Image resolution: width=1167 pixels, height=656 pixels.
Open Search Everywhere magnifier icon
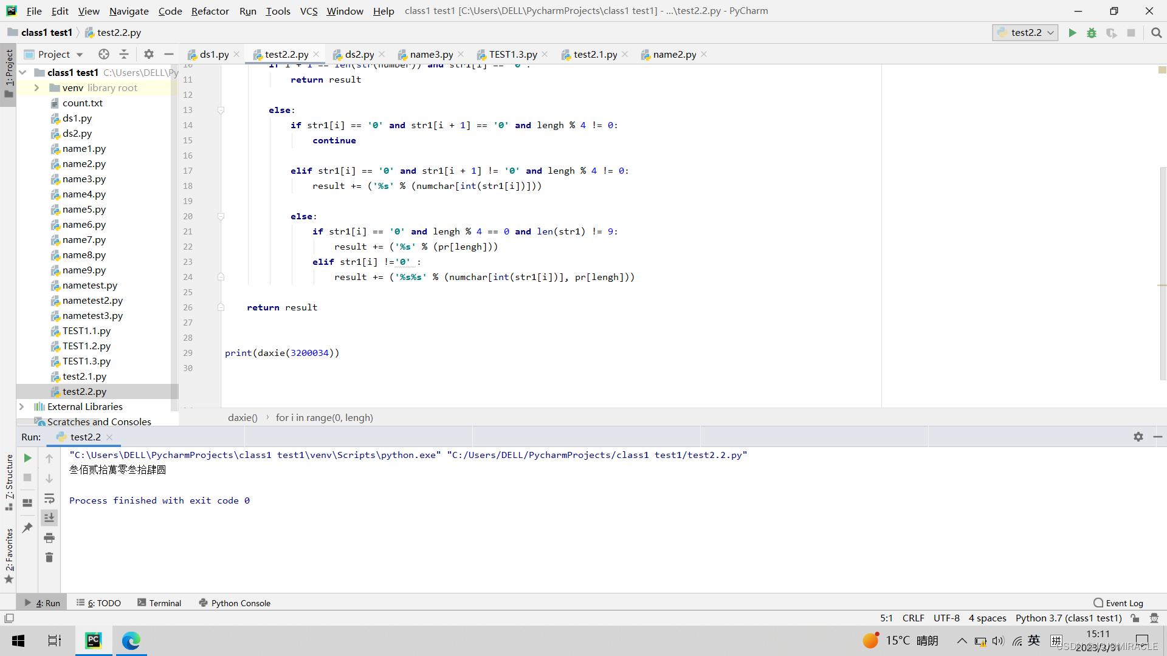(x=1156, y=33)
